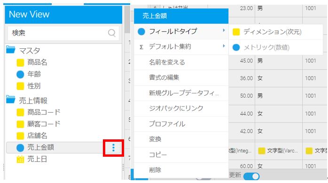Click table cell showing 23.00
This screenshot has height=183, width=328.
(x=246, y=8)
